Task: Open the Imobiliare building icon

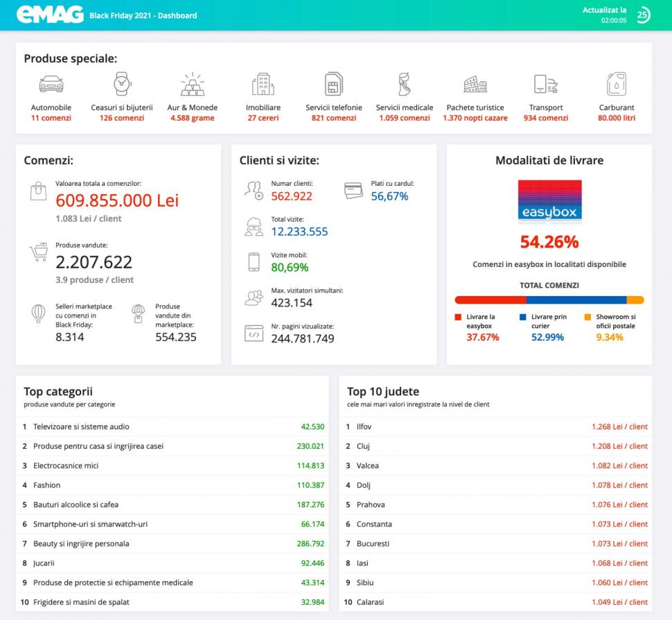Action: click(263, 84)
